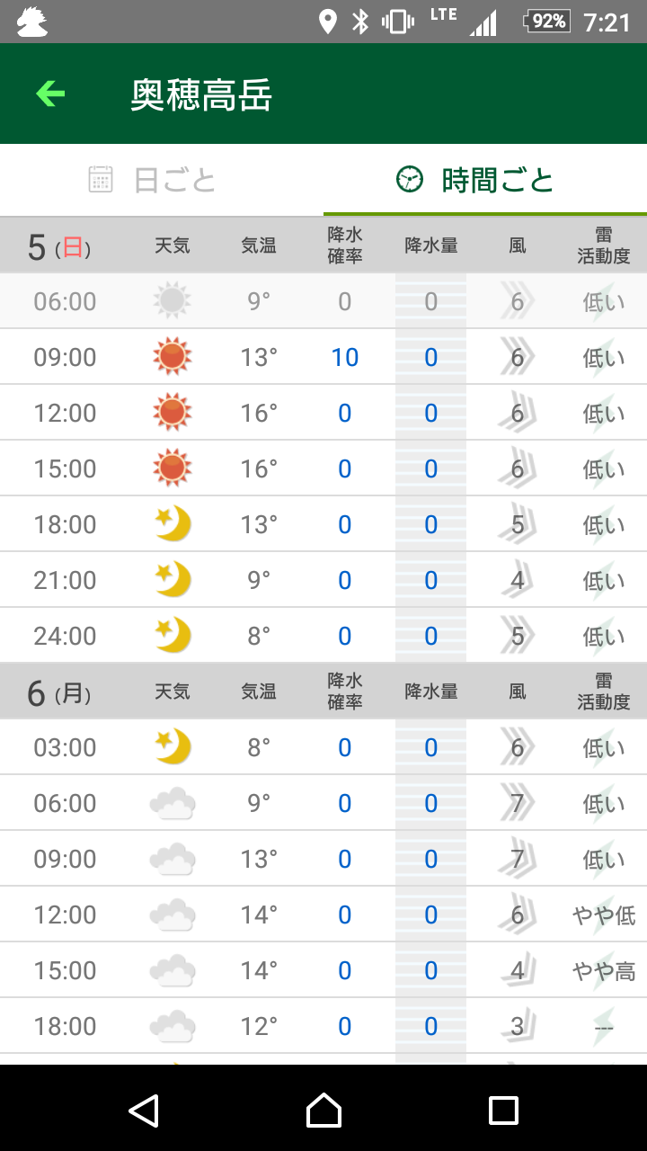This screenshot has height=1151, width=647.
Task: Tap the wind arrow for day 5 at 21:00
Action: (x=518, y=580)
